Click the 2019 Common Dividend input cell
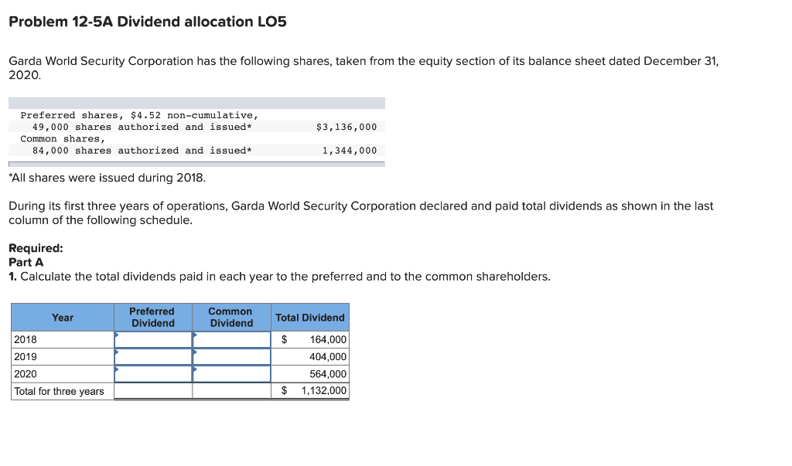792x466 pixels. point(231,357)
